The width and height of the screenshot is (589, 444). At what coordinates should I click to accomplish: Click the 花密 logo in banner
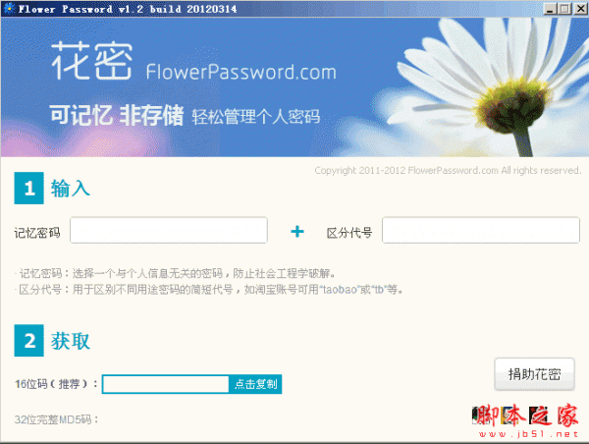91,61
